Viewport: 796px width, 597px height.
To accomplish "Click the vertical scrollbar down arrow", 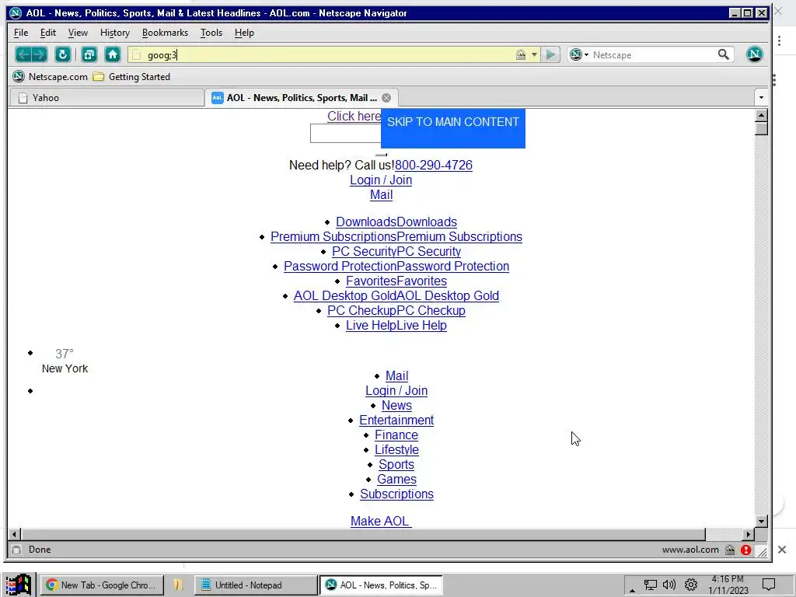I will [761, 521].
